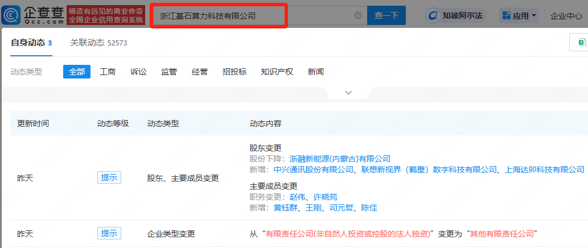Viewport: 588px width, 248px height.
Task: Select the 全部 filter
Action: pyautogui.click(x=77, y=72)
